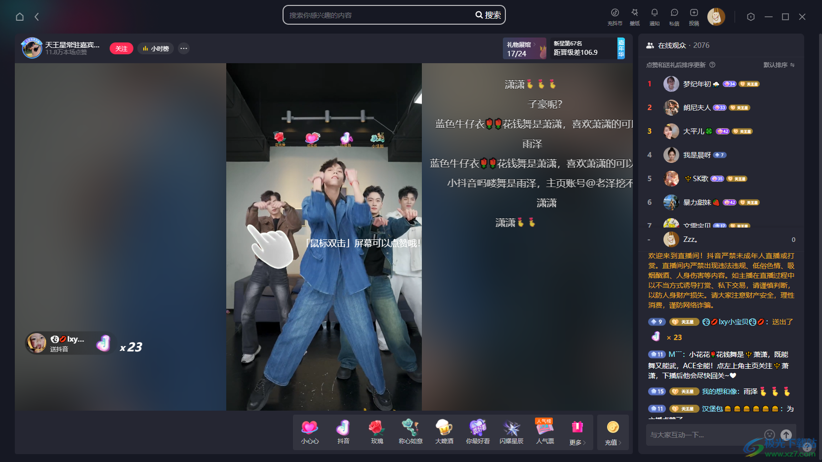The height and width of the screenshot is (462, 822).
Task: Click the chat input 与大家互动一下
Action: (x=704, y=435)
